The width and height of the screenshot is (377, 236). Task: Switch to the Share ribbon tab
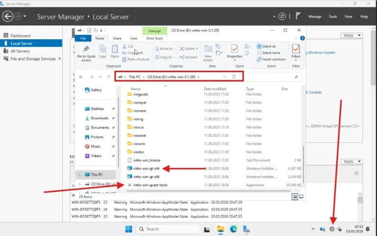(x=117, y=38)
